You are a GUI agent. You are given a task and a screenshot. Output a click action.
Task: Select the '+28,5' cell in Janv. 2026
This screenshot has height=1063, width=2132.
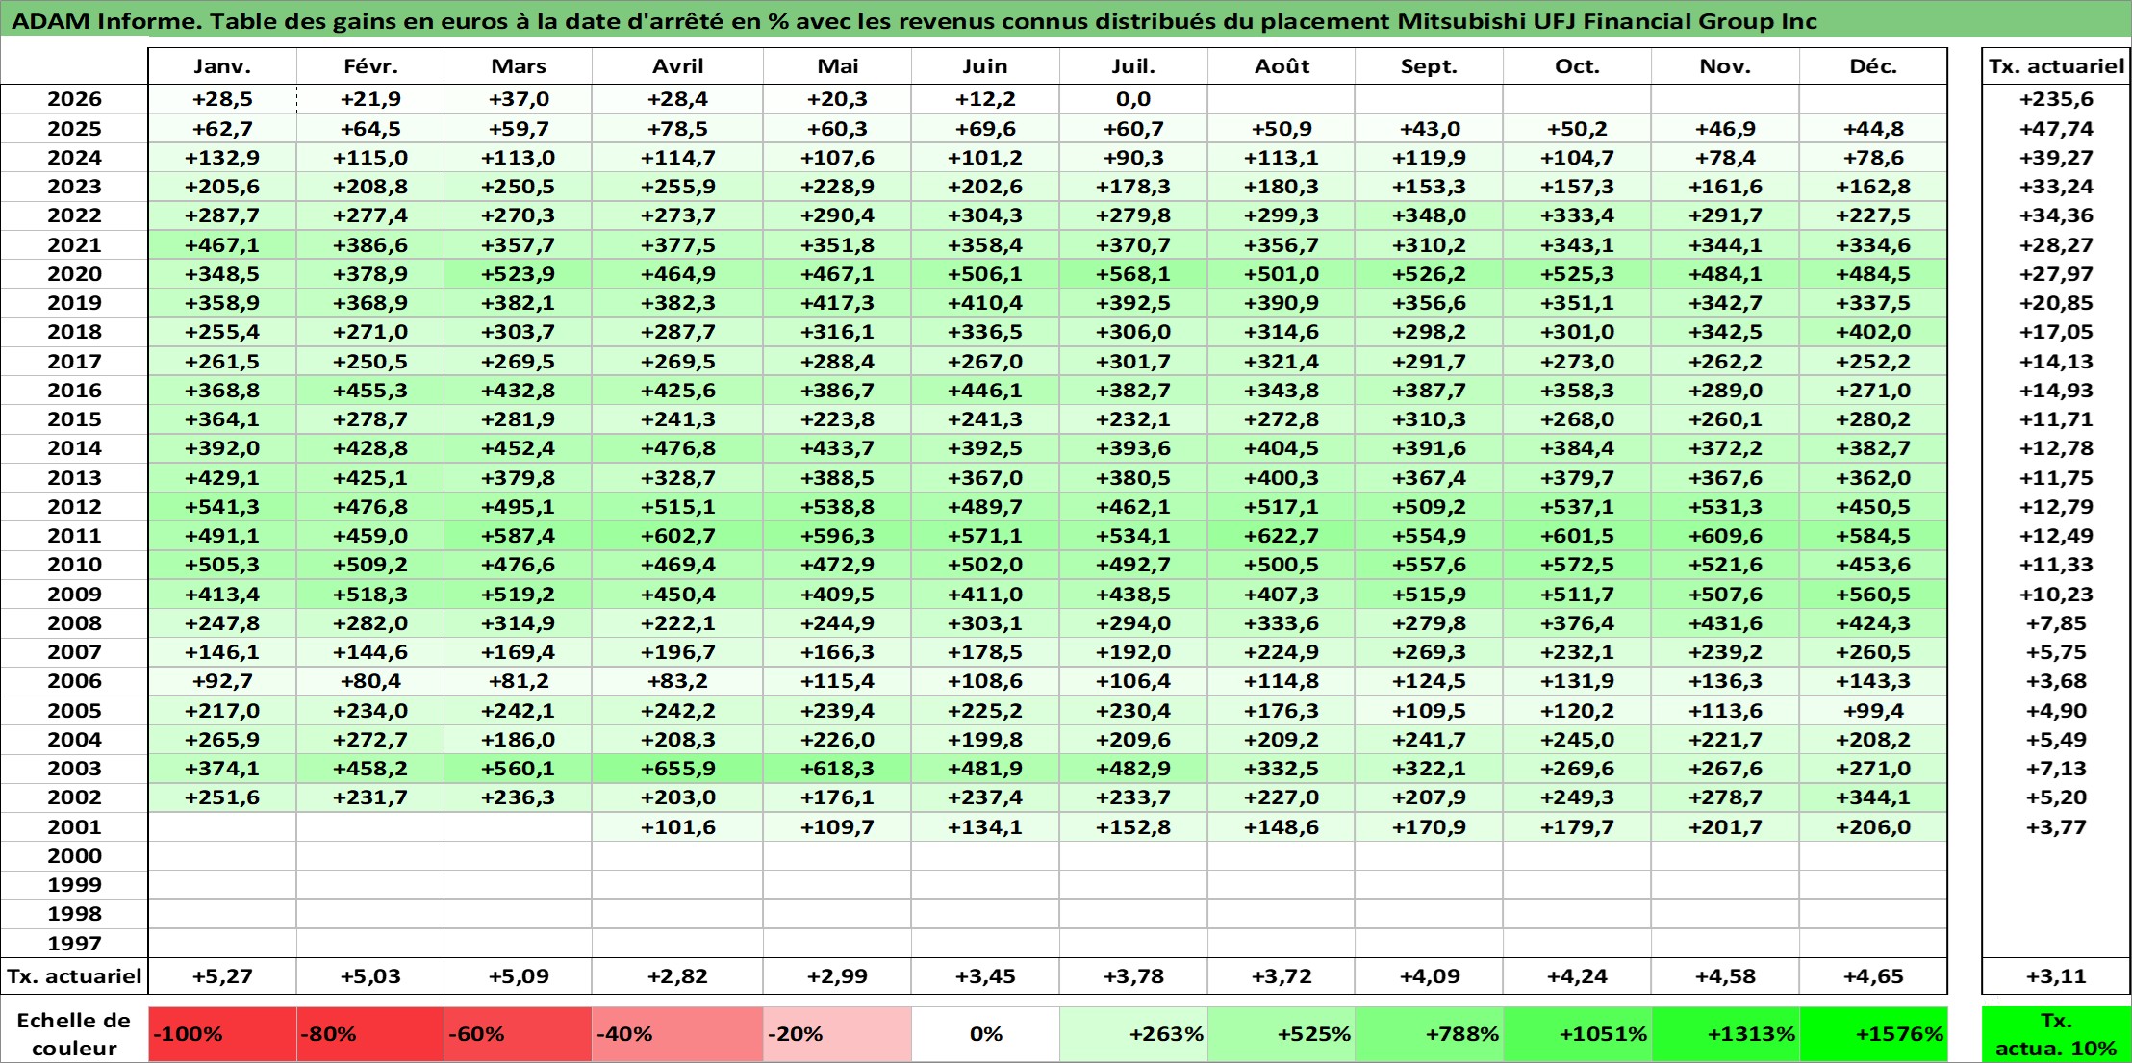(222, 99)
